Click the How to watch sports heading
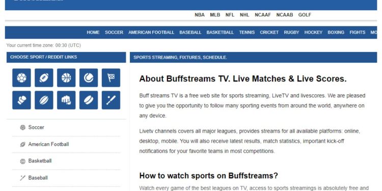382x191 pixels. click(x=208, y=176)
